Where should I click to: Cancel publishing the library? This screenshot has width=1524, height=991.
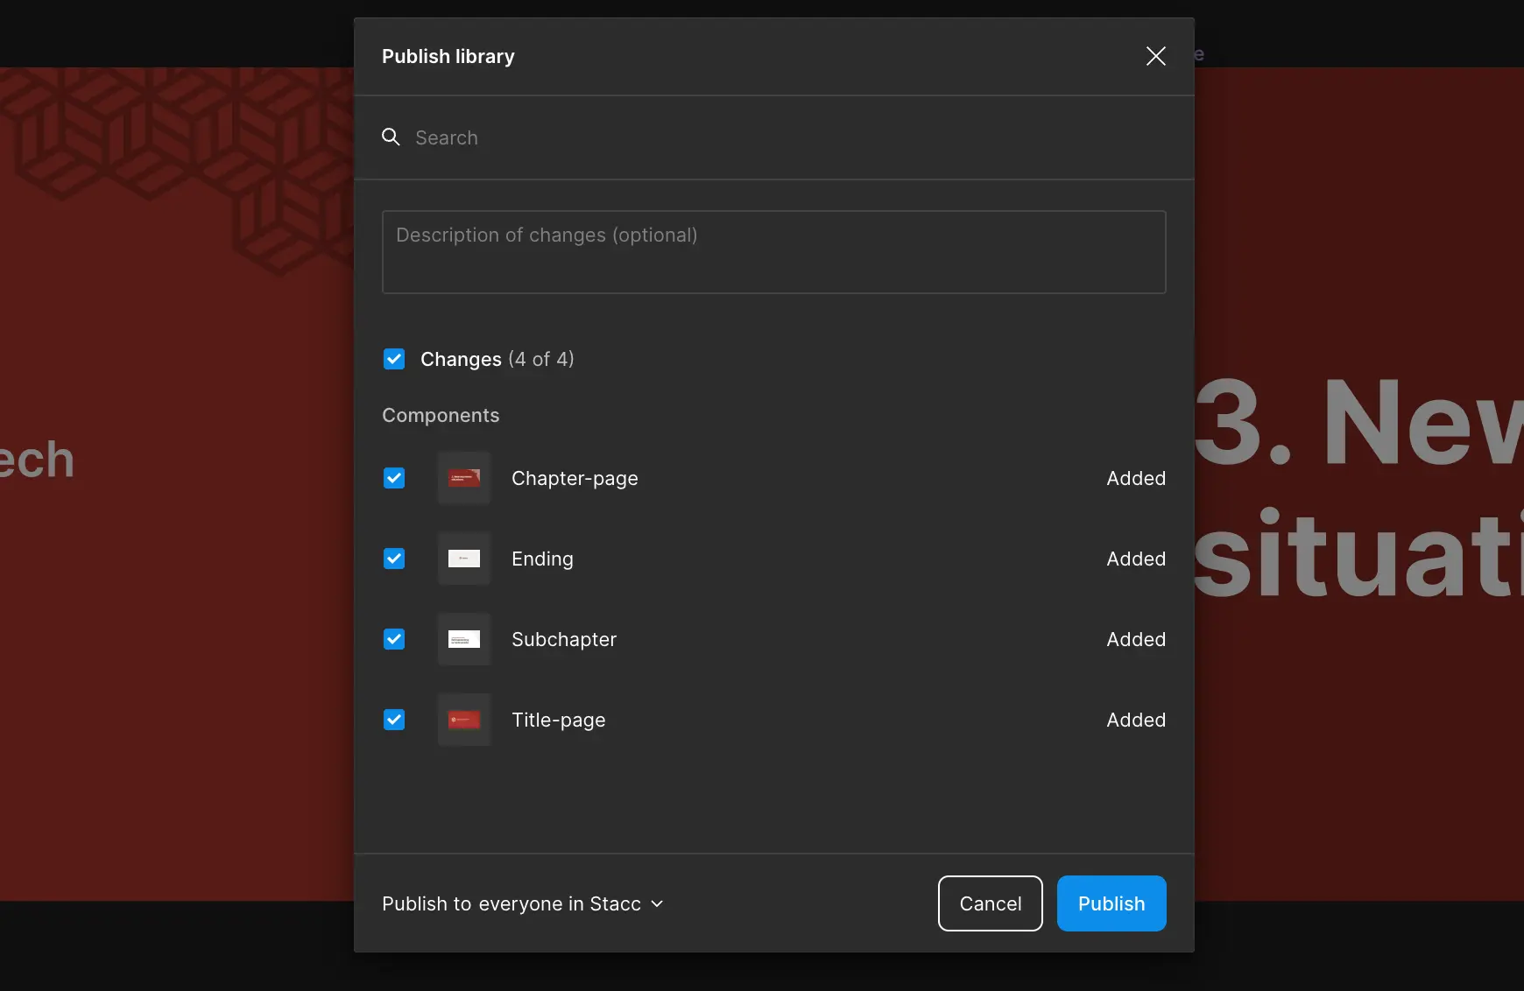pos(990,903)
